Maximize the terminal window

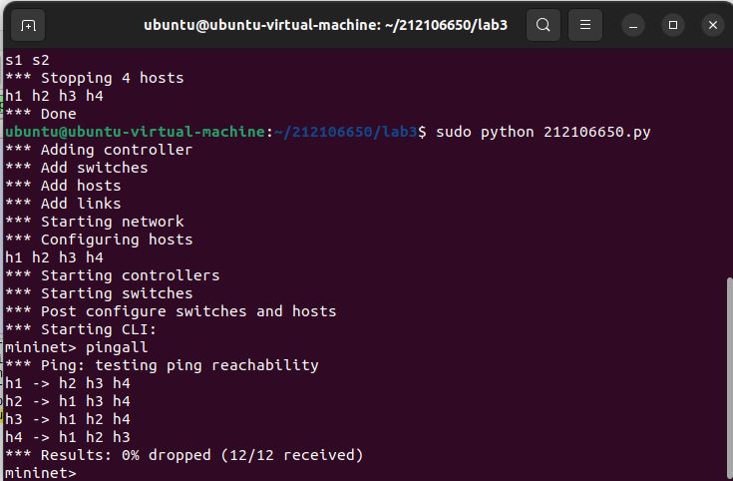tap(673, 25)
